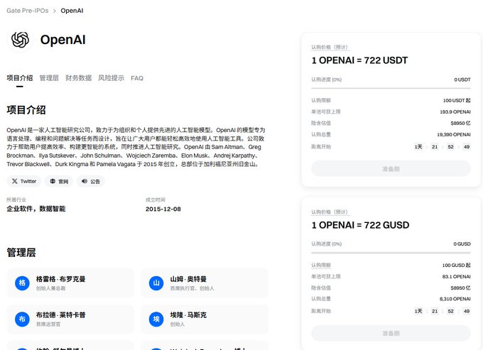
Task: Open the 风险提示 tab
Action: coord(112,78)
